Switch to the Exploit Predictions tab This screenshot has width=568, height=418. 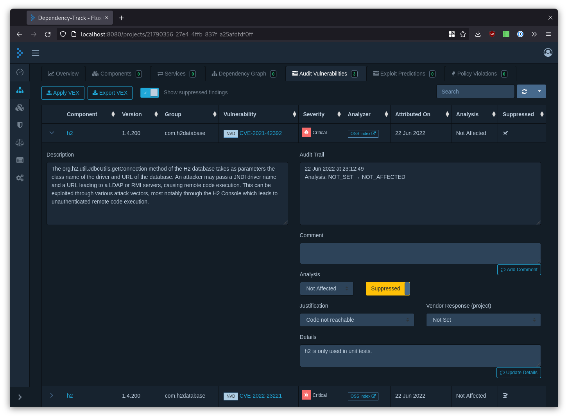(405, 74)
